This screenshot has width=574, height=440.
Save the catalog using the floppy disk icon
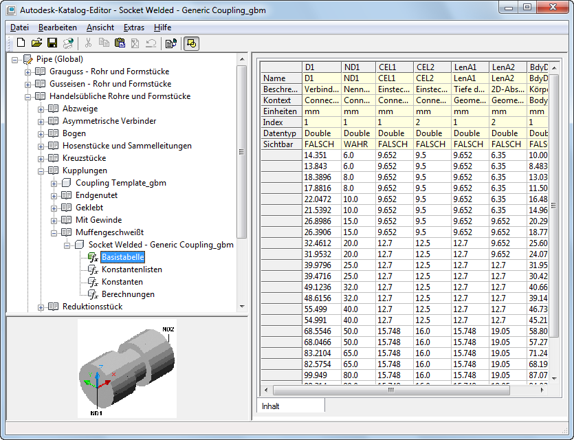(x=52, y=43)
